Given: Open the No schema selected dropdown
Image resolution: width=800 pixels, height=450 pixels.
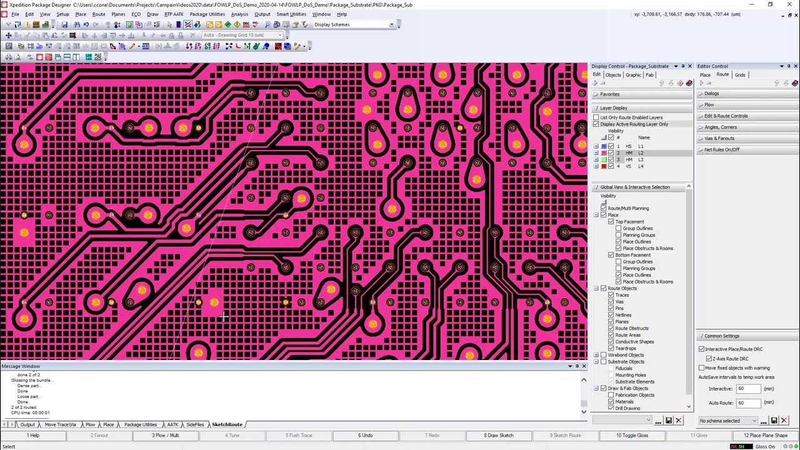Looking at the screenshot, I should pos(754,421).
